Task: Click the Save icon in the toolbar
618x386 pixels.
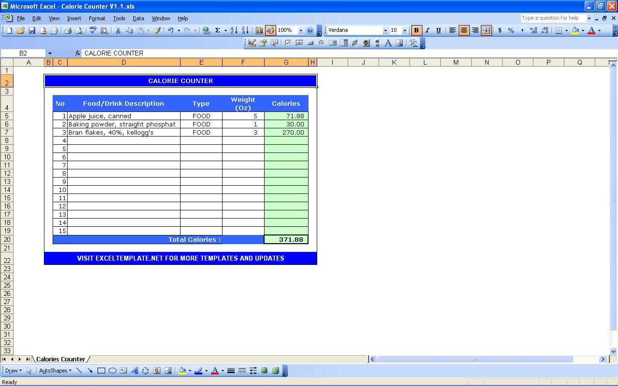Action: click(x=32, y=30)
